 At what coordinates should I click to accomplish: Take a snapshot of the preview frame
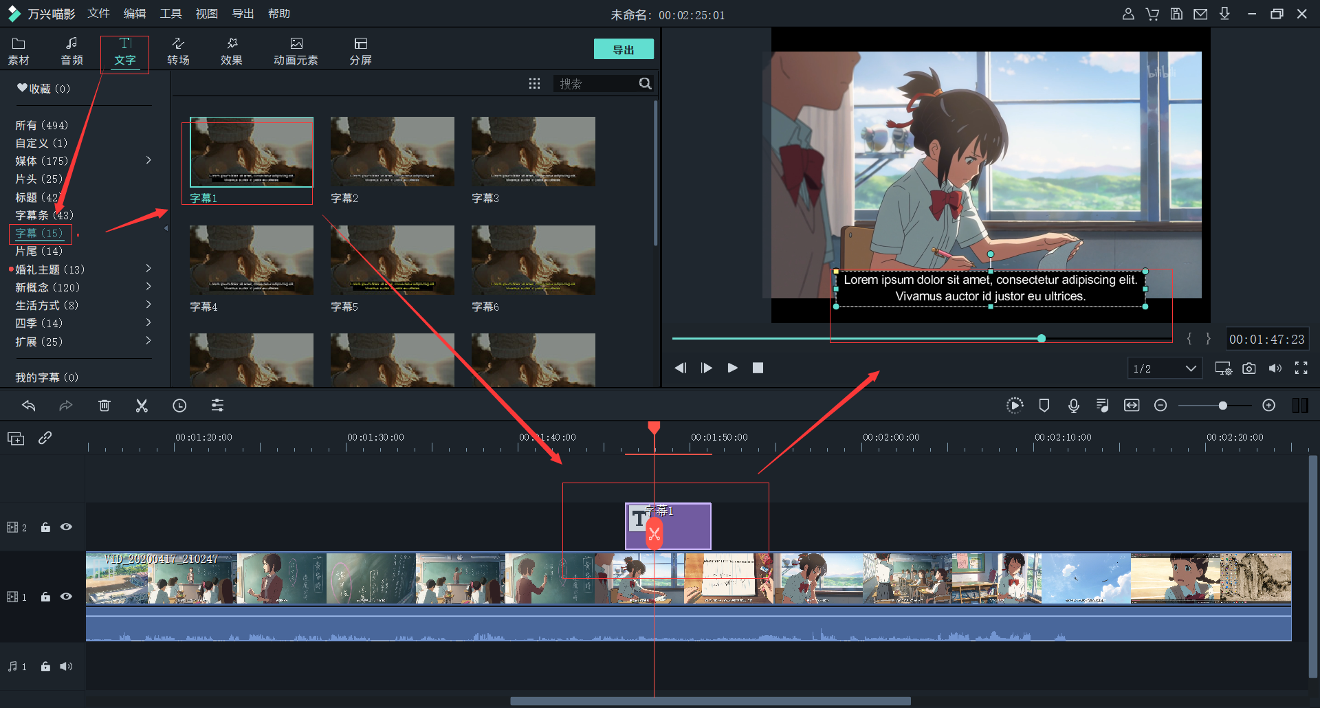[x=1249, y=368]
